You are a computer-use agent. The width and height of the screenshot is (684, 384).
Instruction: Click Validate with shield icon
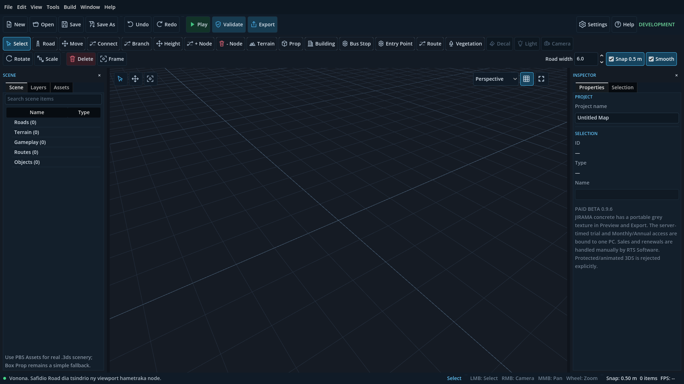point(229,25)
